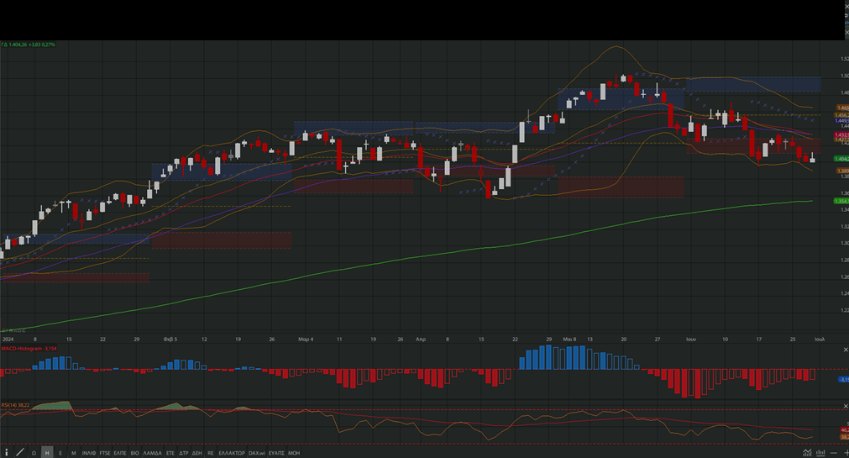Load the ΛΑΜΔΑ symbol chart
The height and width of the screenshot is (458, 849).
(x=152, y=453)
